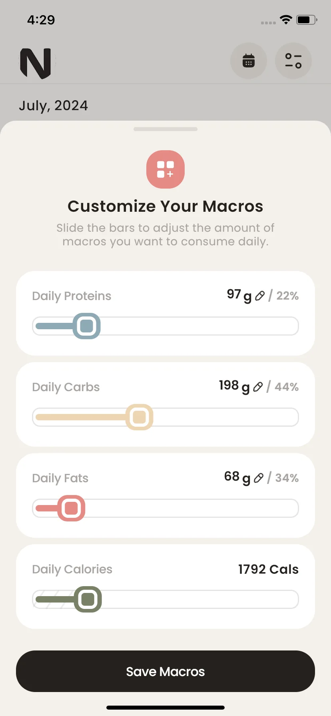This screenshot has height=716, width=331.
Task: Edit proteins grams with pencil icon
Action: pyautogui.click(x=260, y=296)
